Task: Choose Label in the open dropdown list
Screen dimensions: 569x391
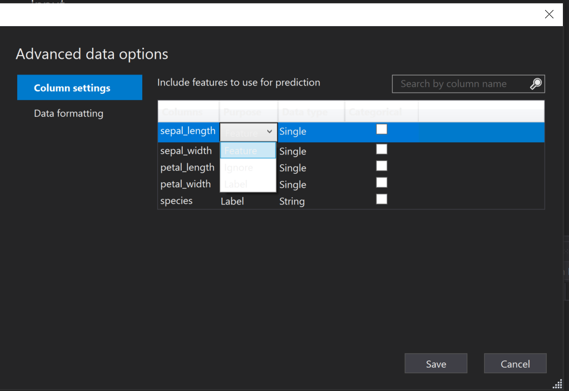Action: [x=248, y=184]
